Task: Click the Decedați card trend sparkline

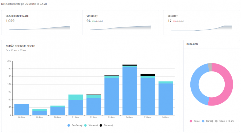Action: click(x=201, y=28)
